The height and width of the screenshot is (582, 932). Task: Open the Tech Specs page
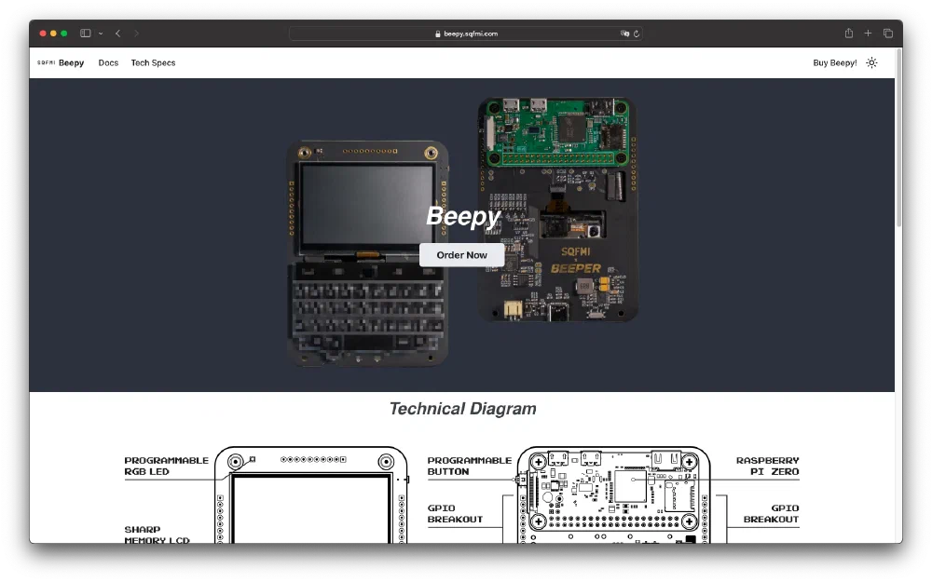153,63
